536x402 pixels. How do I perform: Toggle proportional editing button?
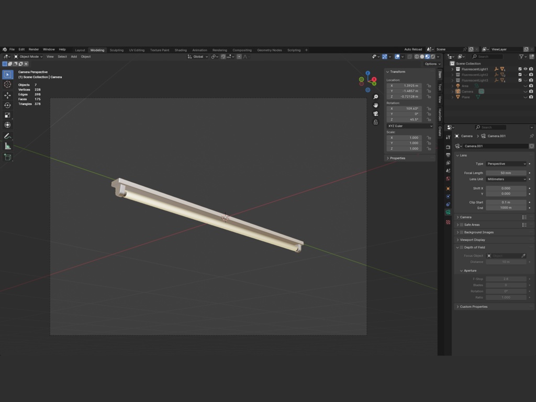click(239, 57)
